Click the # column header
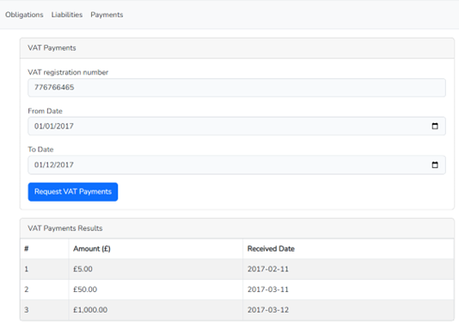 pyautogui.click(x=45, y=249)
